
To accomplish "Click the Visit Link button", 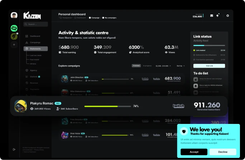I will pos(209,66).
